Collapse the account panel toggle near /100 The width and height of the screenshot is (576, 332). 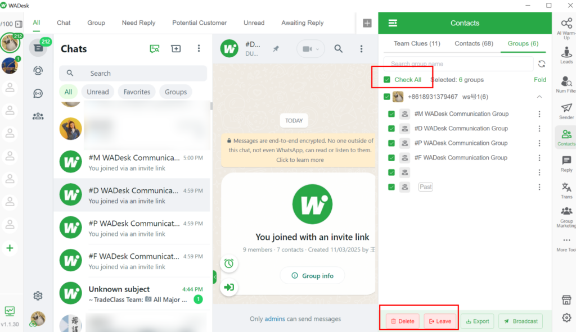pos(19,24)
